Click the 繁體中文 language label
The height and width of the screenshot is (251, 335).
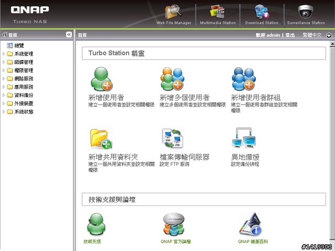coord(312,35)
